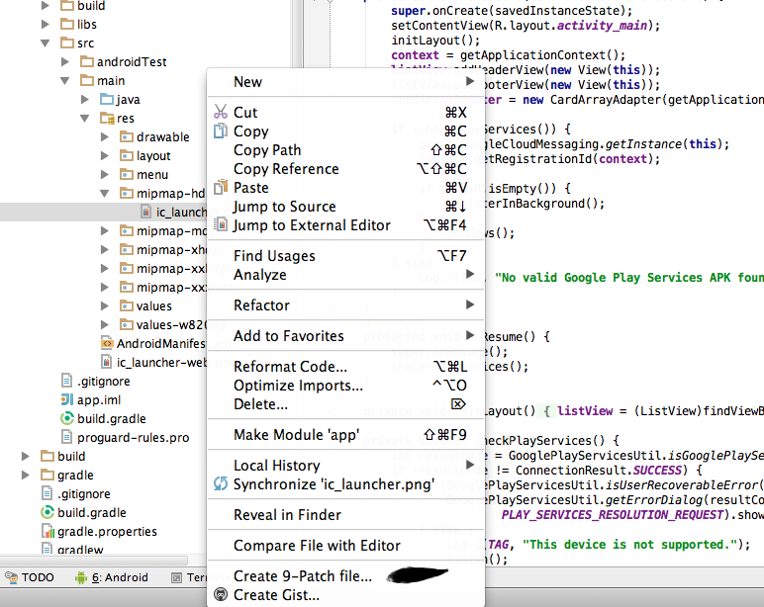
Task: Click 'context = getApplicationContext();' code line
Action: click(x=509, y=55)
